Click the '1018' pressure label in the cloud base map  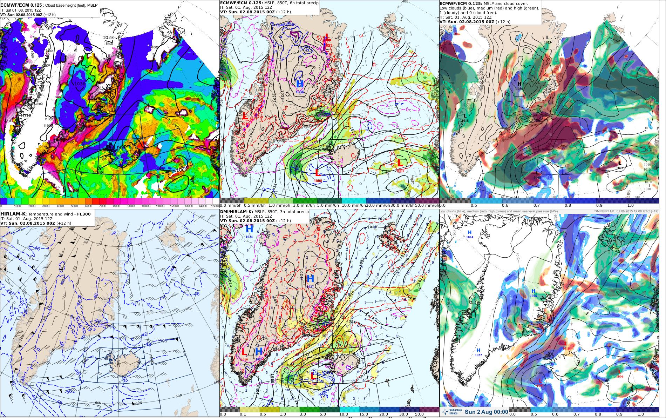[x=25, y=116]
